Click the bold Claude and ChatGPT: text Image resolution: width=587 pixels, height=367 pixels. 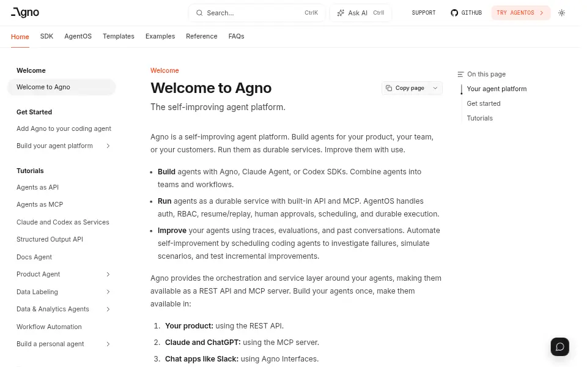(x=203, y=343)
